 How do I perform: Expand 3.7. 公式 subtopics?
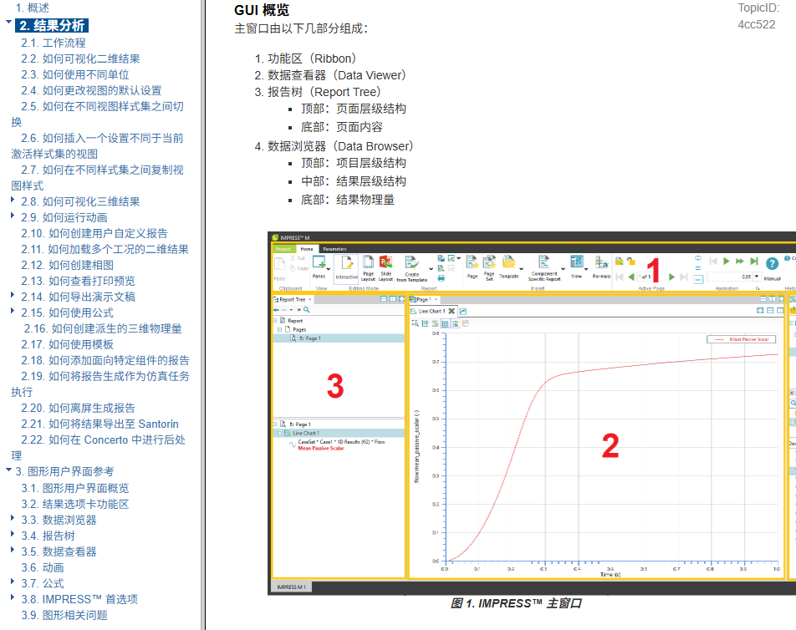pos(13,581)
